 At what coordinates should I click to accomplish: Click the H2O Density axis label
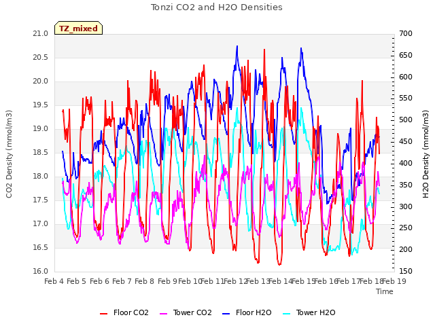tap(425, 154)
